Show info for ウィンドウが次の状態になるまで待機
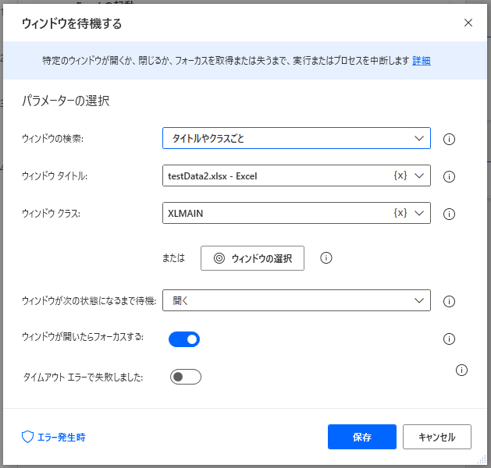 449,301
